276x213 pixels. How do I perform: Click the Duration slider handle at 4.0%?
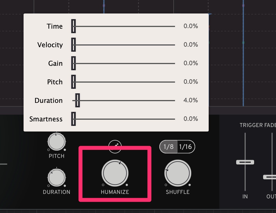point(77,100)
